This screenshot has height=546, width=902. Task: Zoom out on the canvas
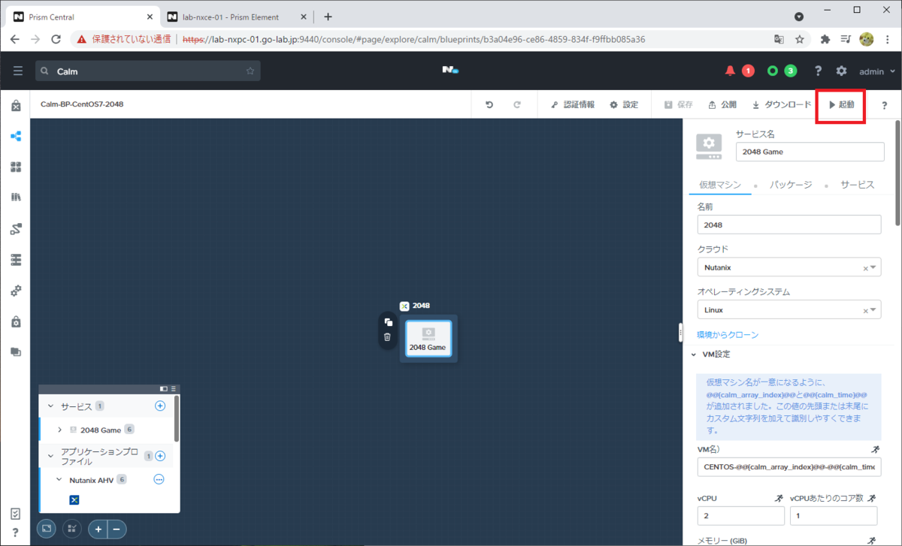(x=117, y=529)
